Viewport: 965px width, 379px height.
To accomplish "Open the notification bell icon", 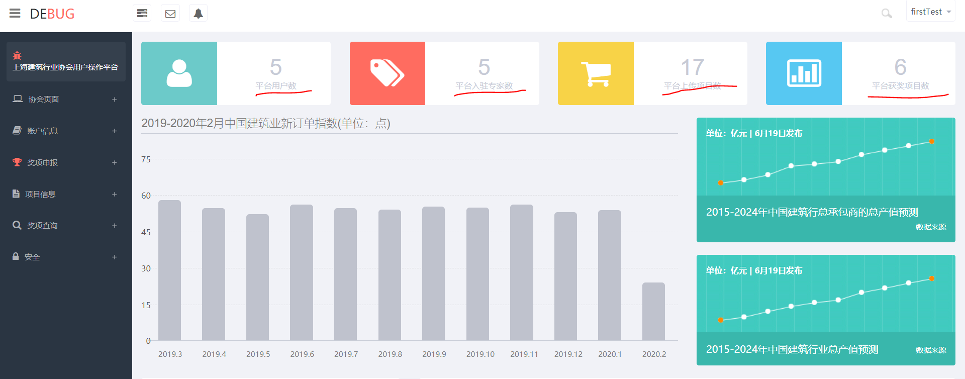I will point(199,13).
